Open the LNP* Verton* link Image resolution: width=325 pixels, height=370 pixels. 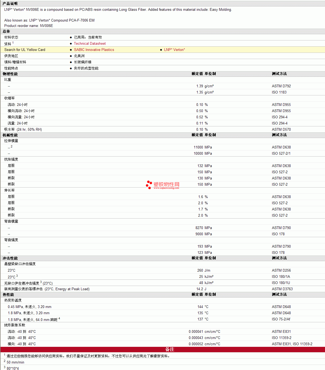tap(174, 50)
